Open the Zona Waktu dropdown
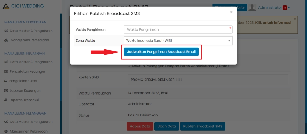Screen dimensions: 307x134 click(x=178, y=41)
